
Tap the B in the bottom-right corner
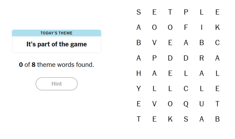pos(217,119)
